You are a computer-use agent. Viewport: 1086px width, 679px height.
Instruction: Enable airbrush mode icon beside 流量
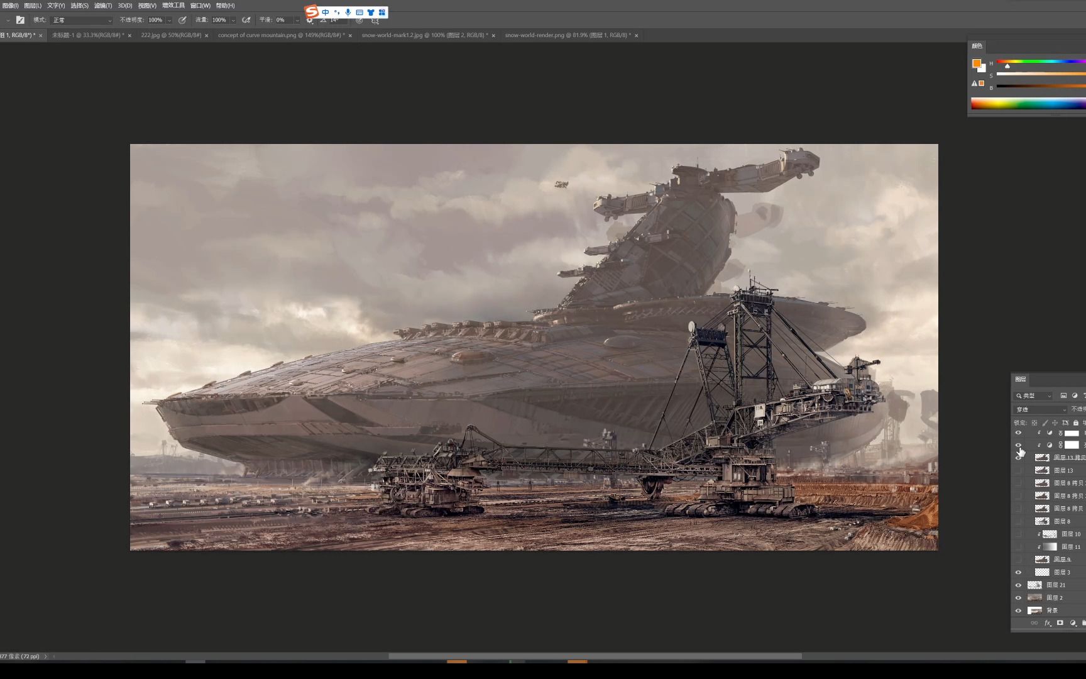(x=246, y=20)
